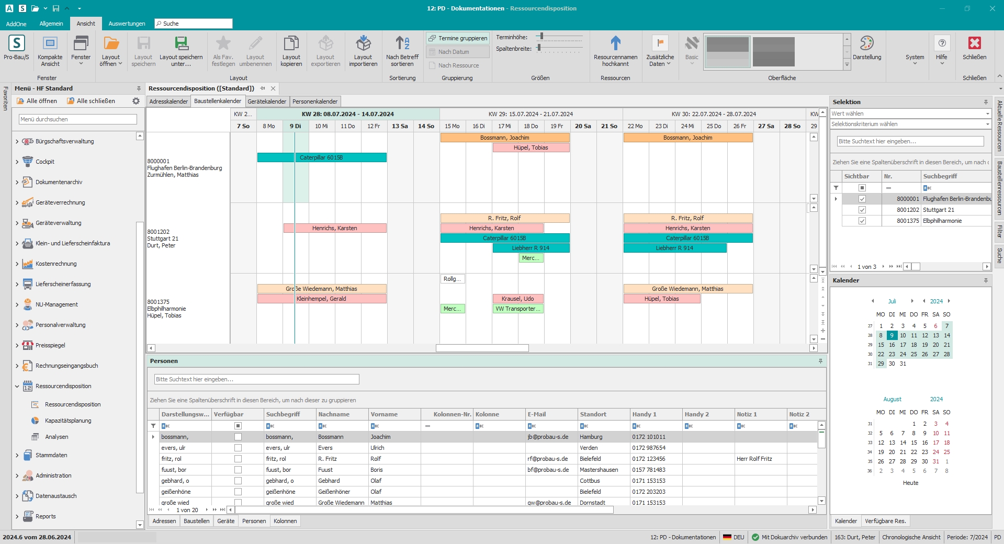
Task: Open the Kompakte Ansicht view
Action: click(50, 43)
